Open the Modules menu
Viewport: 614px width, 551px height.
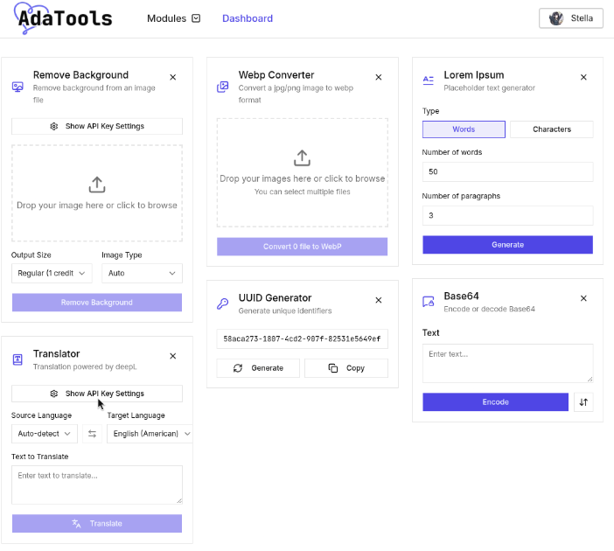(173, 18)
